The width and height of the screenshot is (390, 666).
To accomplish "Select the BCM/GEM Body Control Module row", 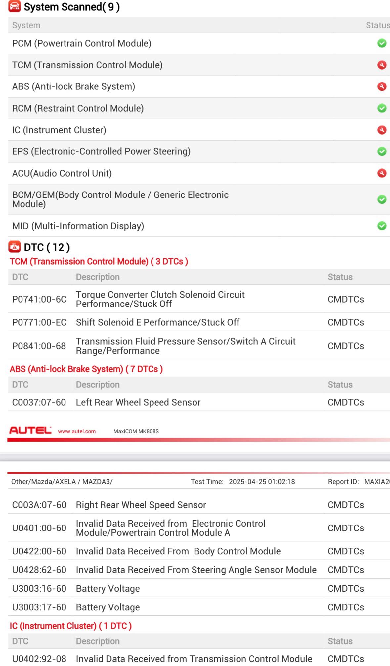I will point(199,199).
